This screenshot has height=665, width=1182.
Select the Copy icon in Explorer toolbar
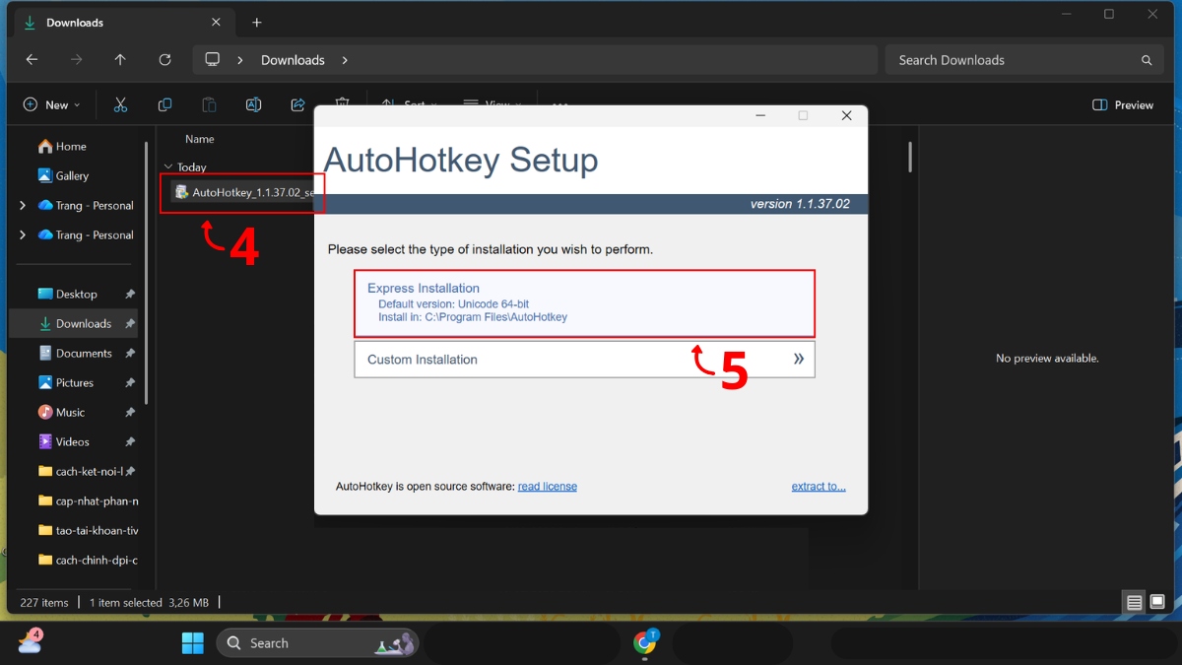(164, 104)
